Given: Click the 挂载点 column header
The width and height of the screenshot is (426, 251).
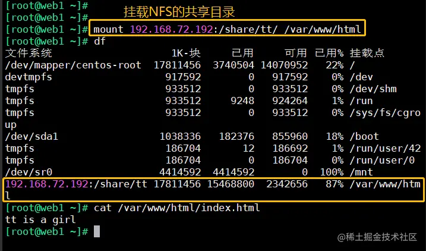Looking at the screenshot, I should click(x=367, y=53).
